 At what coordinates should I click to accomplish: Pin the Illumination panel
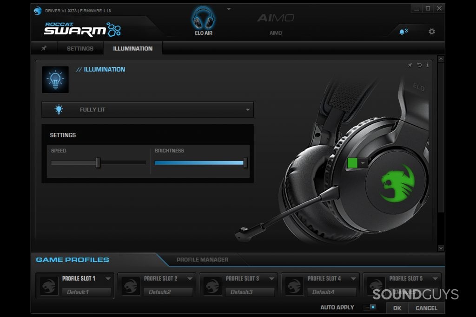coord(410,65)
